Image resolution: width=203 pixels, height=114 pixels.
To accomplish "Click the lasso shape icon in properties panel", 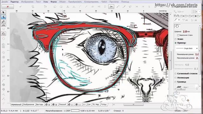I will pos(177,26).
